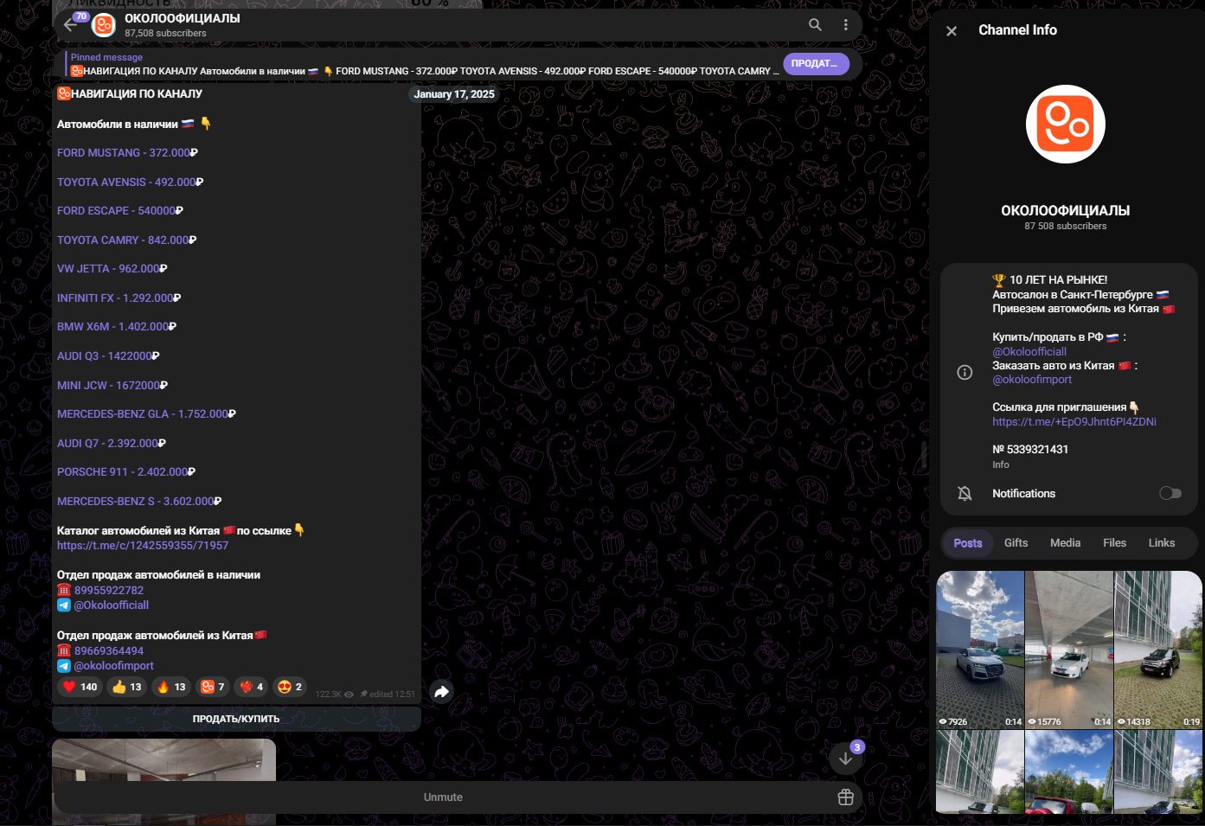
Task: Open the t.me/c/1242559355/71957 catalog link
Action: pyautogui.click(x=143, y=546)
